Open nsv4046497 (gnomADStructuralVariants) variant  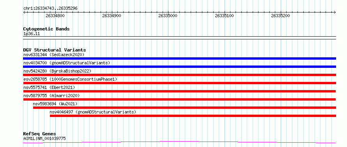[x=93, y=112]
